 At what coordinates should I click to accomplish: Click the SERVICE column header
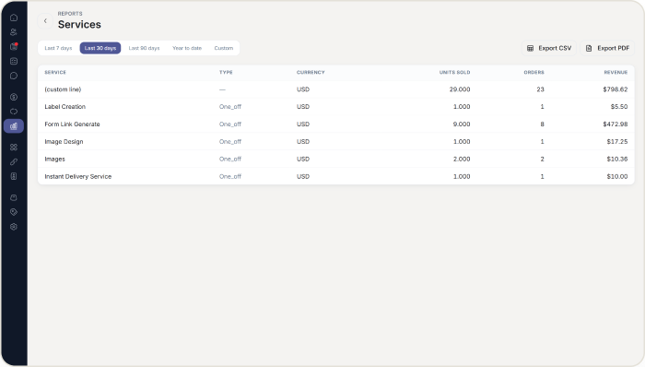pyautogui.click(x=55, y=73)
